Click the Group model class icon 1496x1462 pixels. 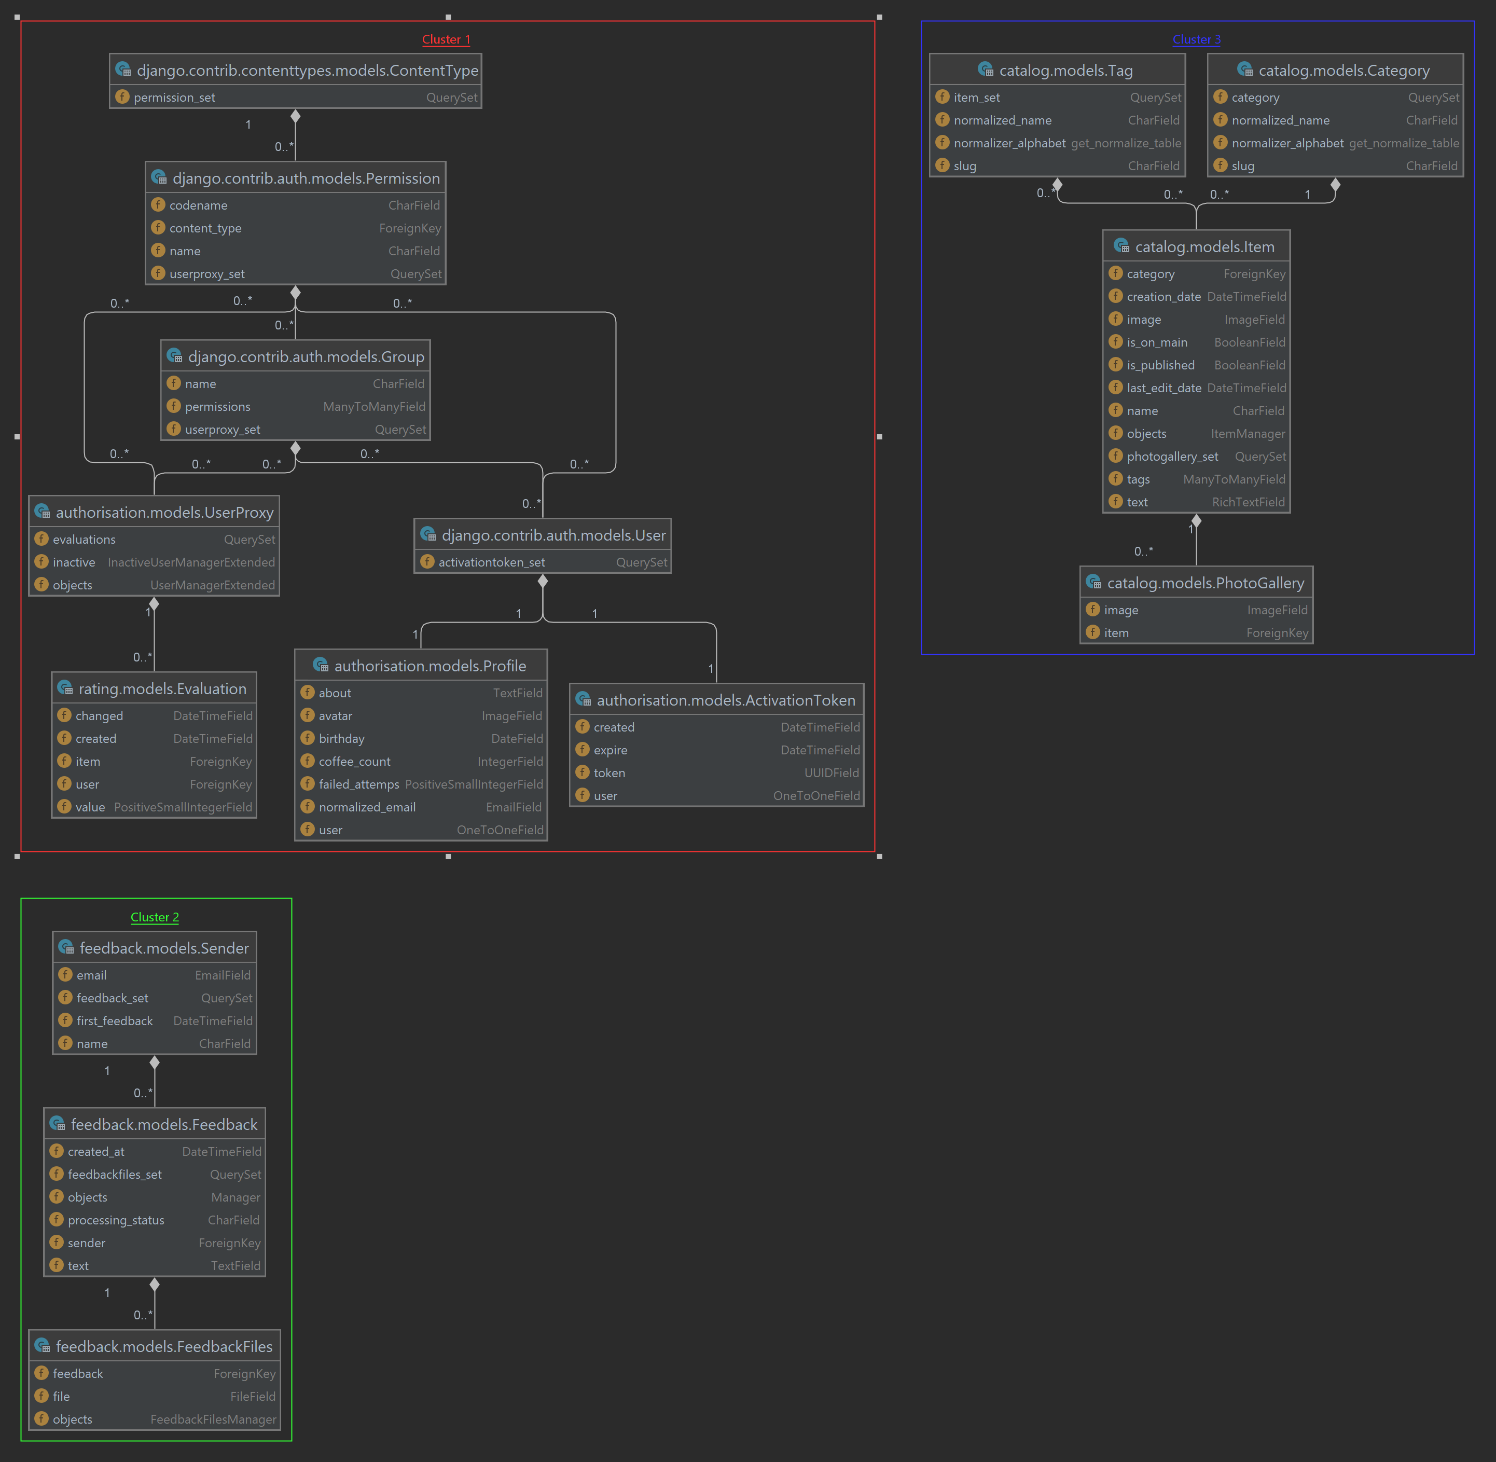(x=174, y=356)
